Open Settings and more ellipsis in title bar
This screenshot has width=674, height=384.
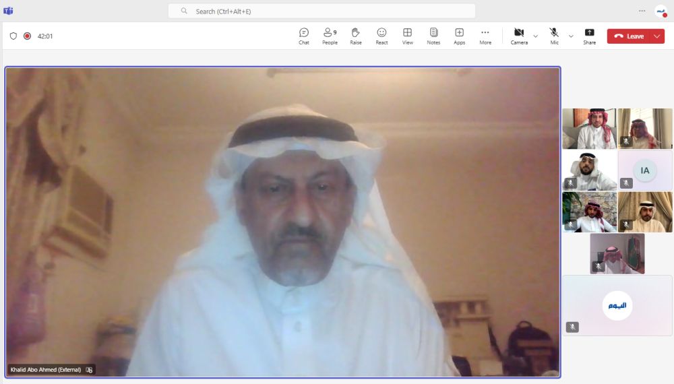[642, 11]
